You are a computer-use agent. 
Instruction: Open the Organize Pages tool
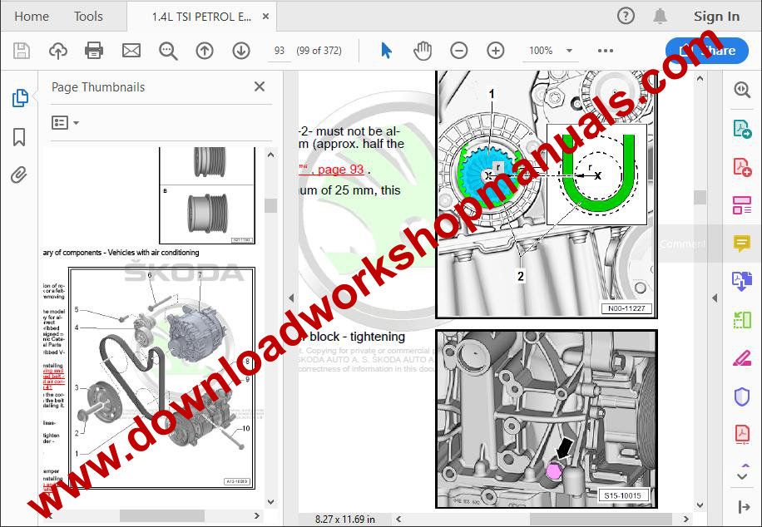coord(742,205)
